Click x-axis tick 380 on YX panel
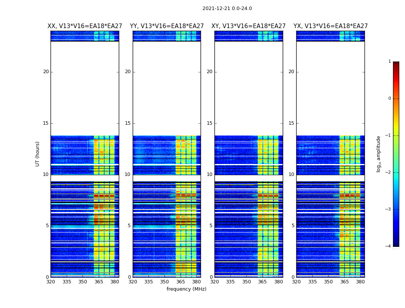The width and height of the screenshot is (405, 308). tap(360, 281)
